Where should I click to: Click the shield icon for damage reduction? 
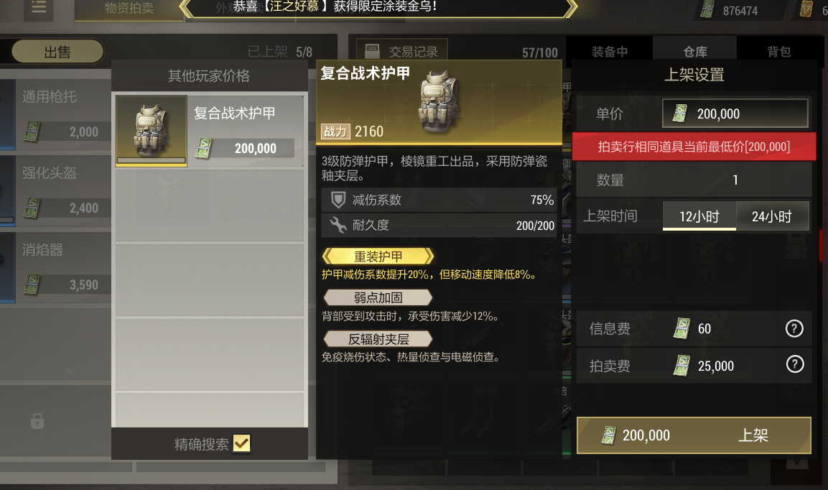(x=338, y=200)
